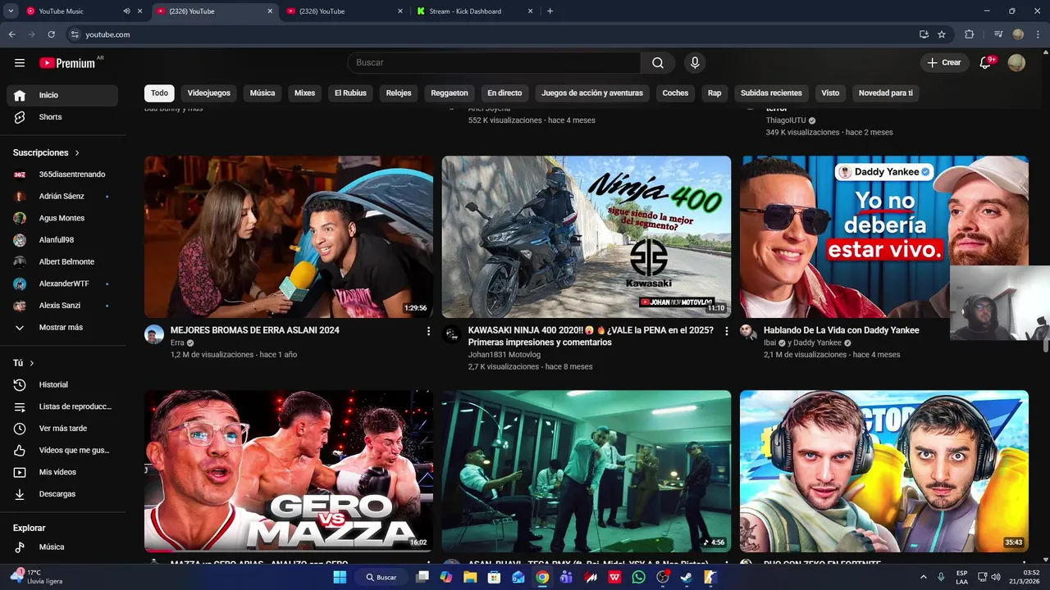Screen dimensions: 1050x590
Task: Open Mejores Bromas de Erra thumbnail
Action: pos(289,237)
